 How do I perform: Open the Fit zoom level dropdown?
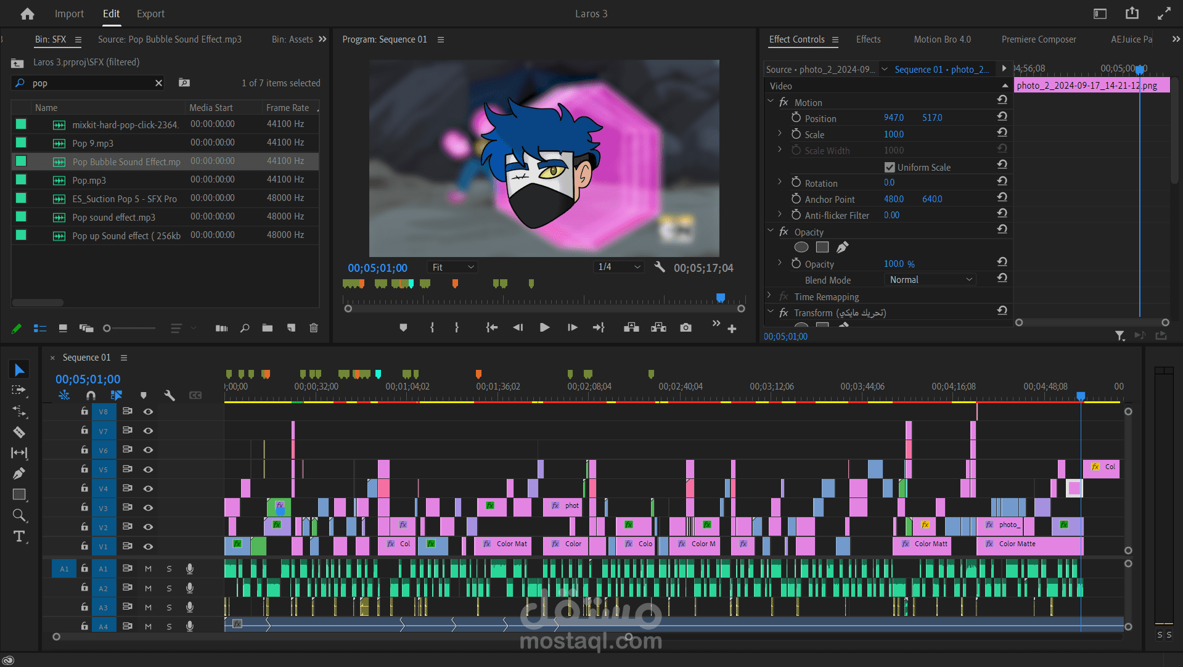tap(452, 267)
